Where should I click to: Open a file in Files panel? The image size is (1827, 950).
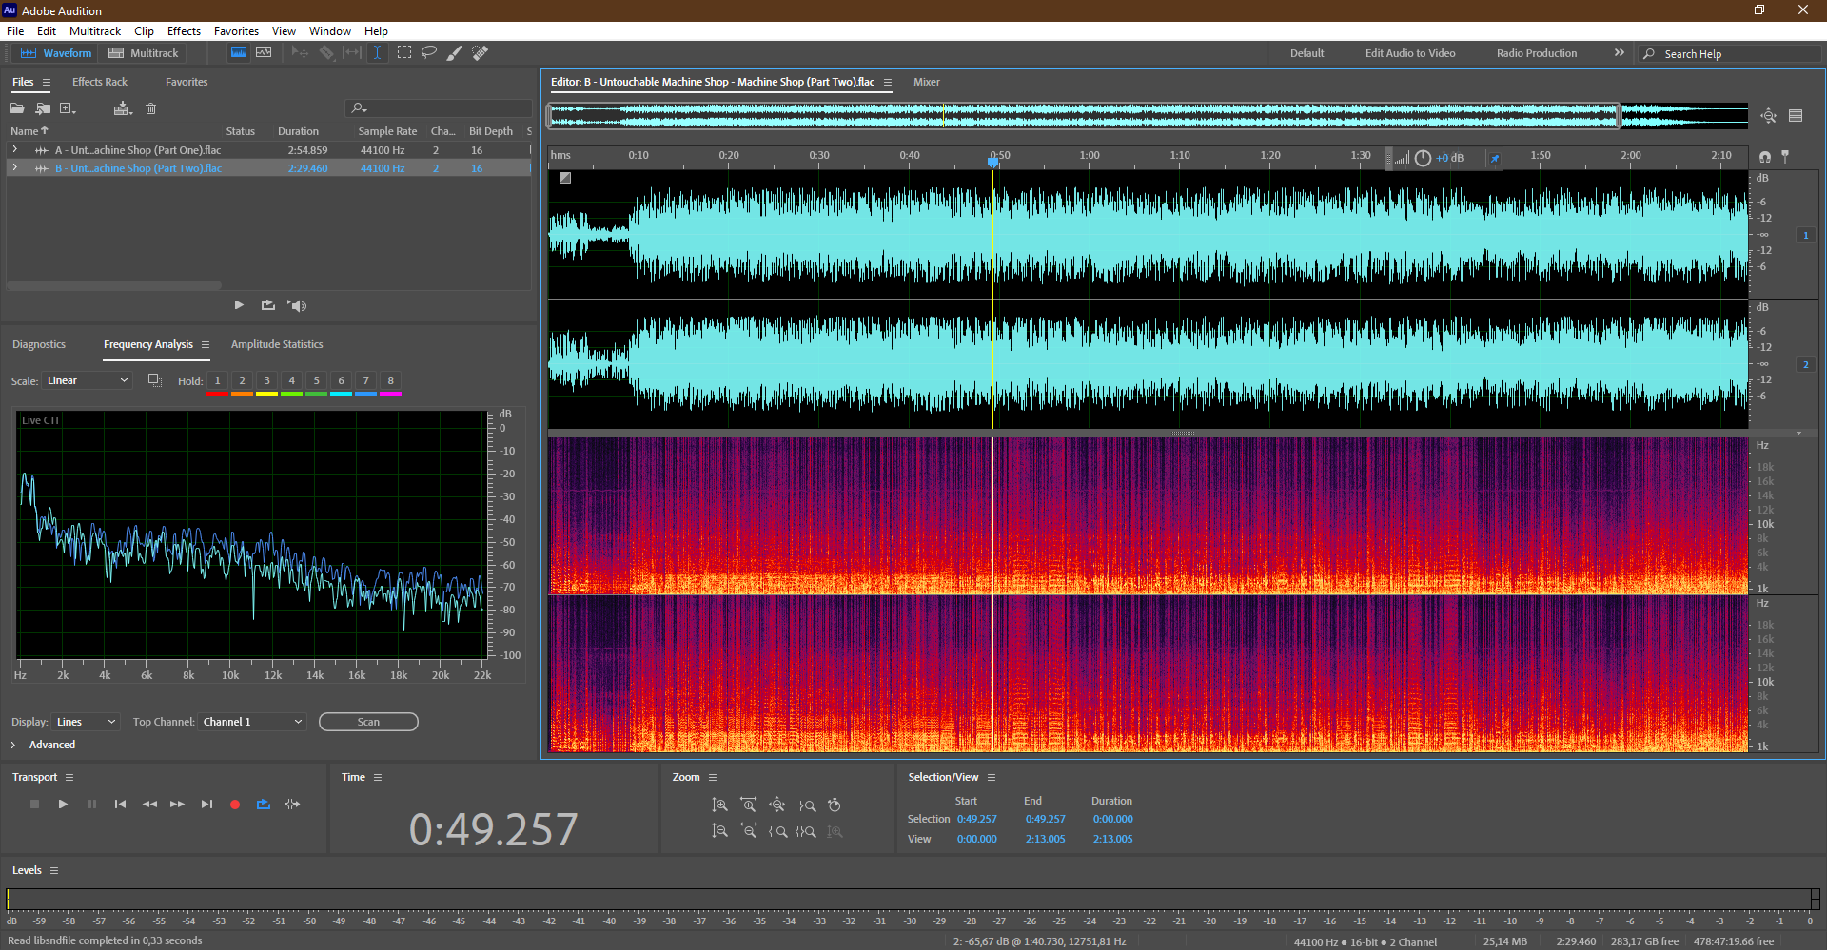coord(17,108)
